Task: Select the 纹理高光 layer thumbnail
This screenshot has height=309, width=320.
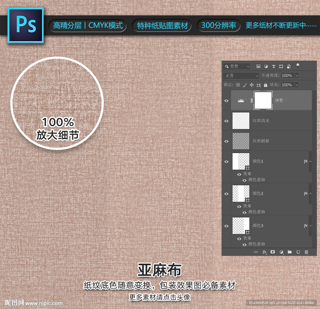Action: point(241,121)
